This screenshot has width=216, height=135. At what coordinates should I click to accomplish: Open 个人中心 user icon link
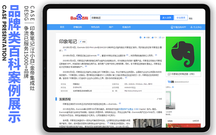point(196,27)
